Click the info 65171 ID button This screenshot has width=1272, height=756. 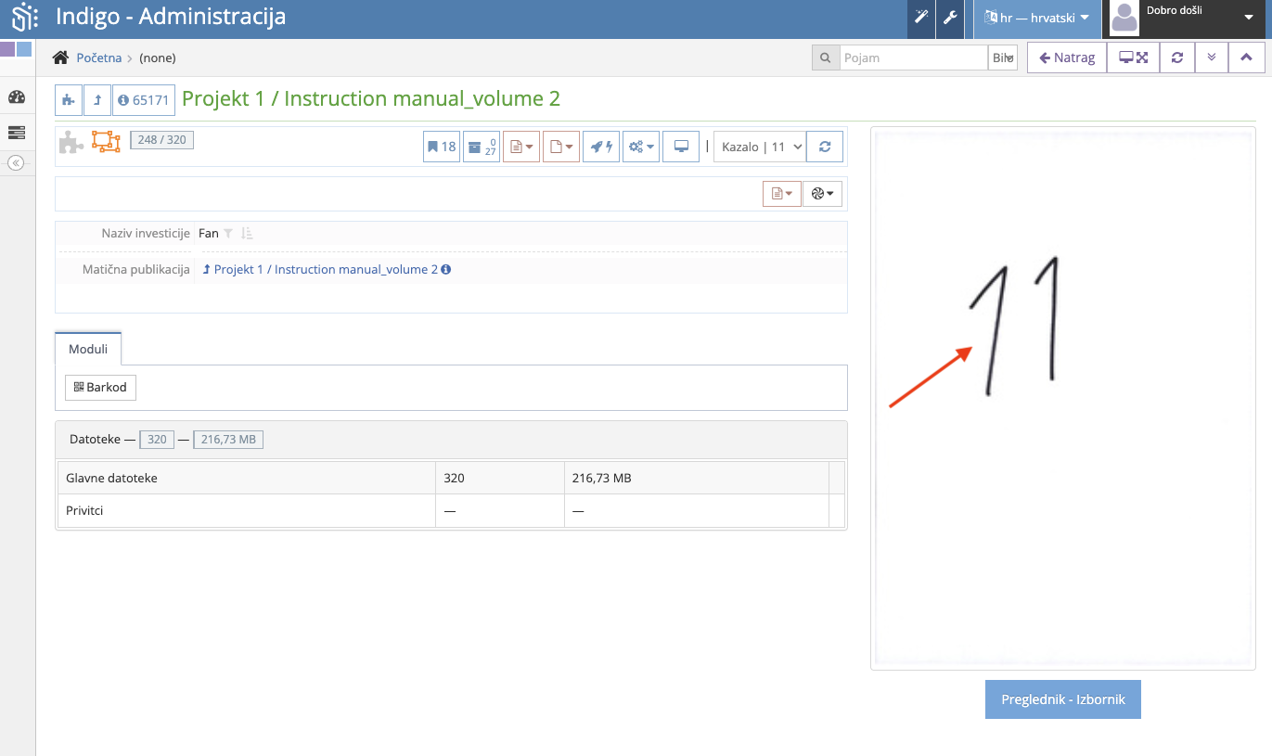click(x=144, y=100)
